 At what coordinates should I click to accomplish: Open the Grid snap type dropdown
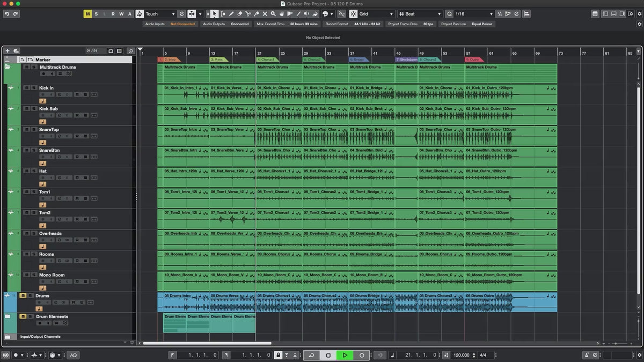coord(376,14)
